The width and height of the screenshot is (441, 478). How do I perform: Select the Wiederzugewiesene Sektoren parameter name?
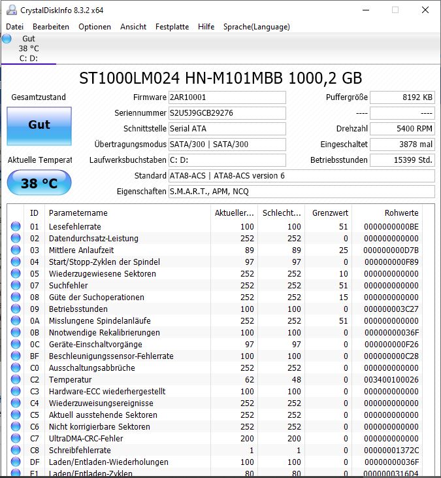coord(103,274)
